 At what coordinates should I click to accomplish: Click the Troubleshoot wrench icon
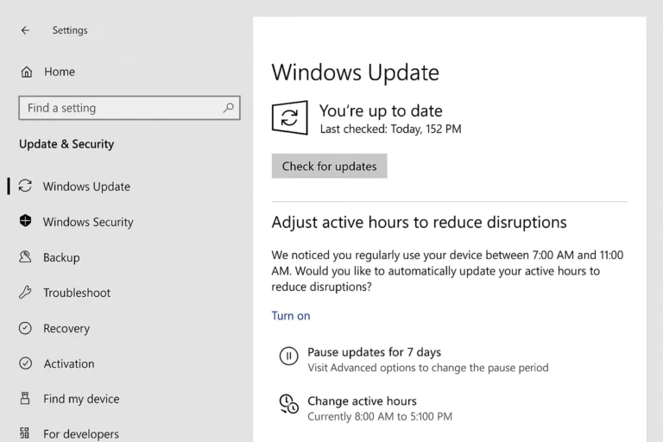[25, 293]
